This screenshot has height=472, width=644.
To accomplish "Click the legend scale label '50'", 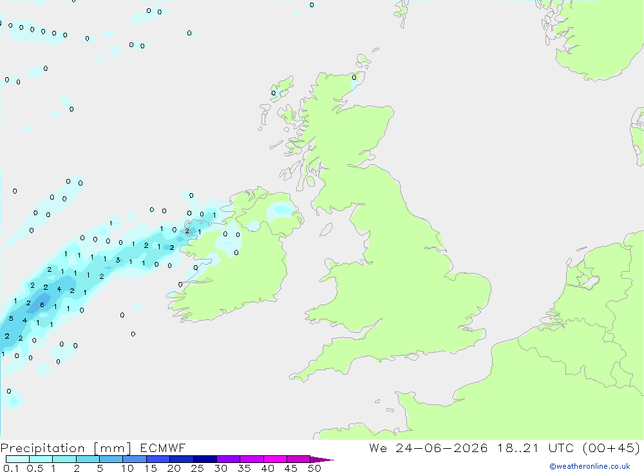I will (314, 468).
